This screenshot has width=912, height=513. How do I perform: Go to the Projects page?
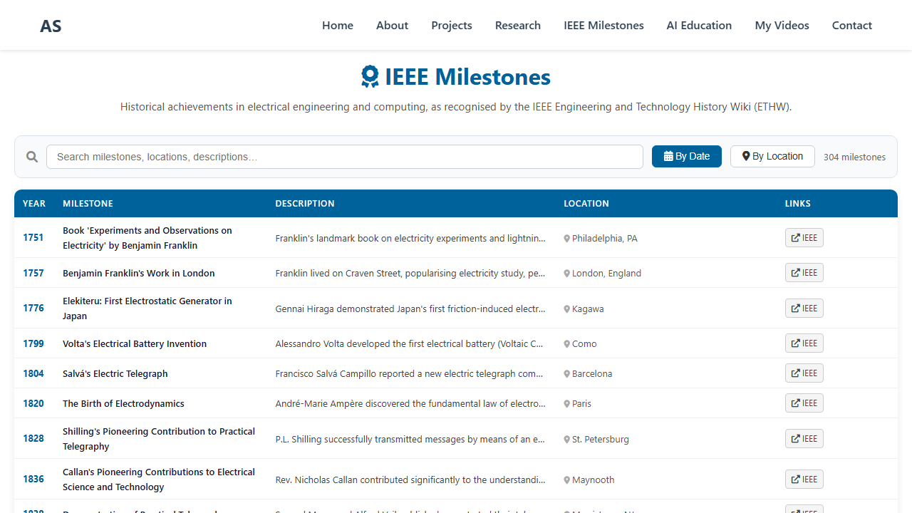coord(452,25)
